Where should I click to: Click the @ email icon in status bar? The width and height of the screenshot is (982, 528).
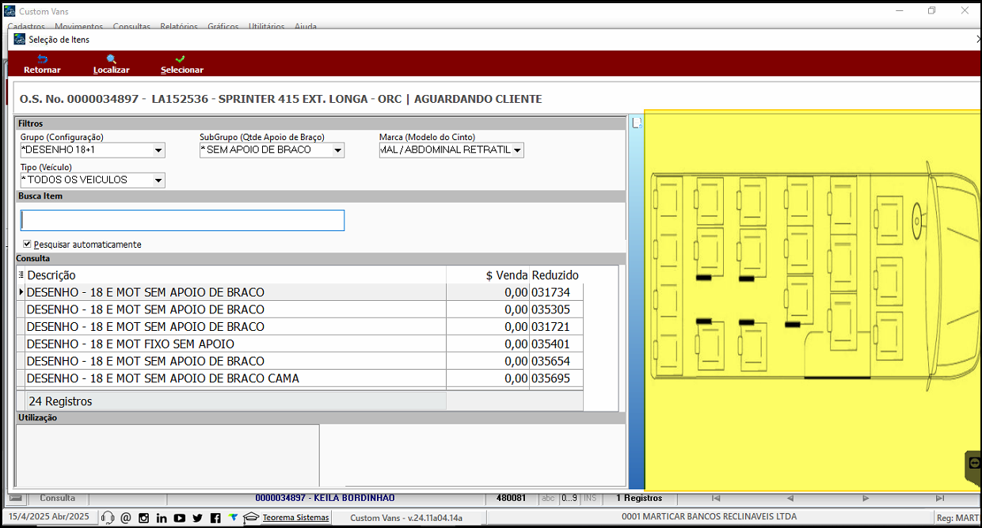pyautogui.click(x=125, y=518)
